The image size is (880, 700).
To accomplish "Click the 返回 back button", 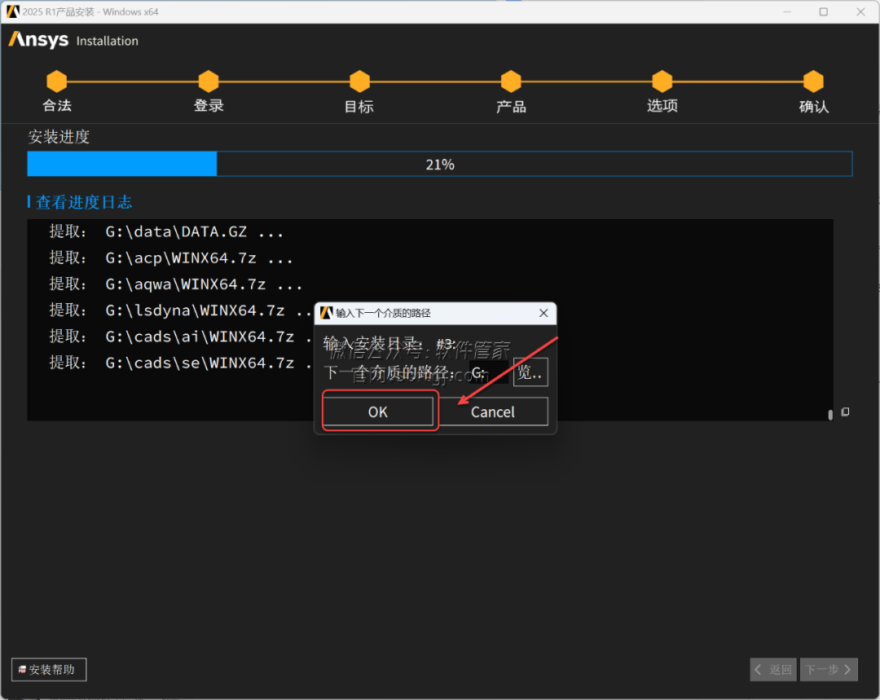I will coord(773,669).
